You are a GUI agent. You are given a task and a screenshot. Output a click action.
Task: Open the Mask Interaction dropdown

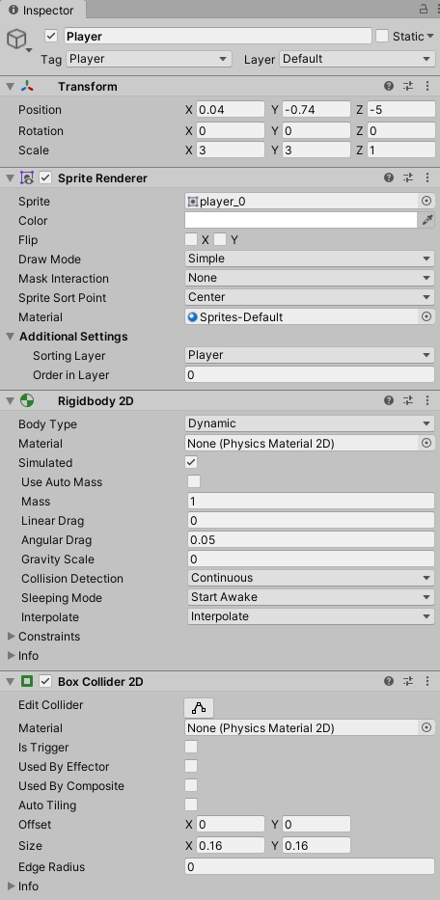[310, 278]
